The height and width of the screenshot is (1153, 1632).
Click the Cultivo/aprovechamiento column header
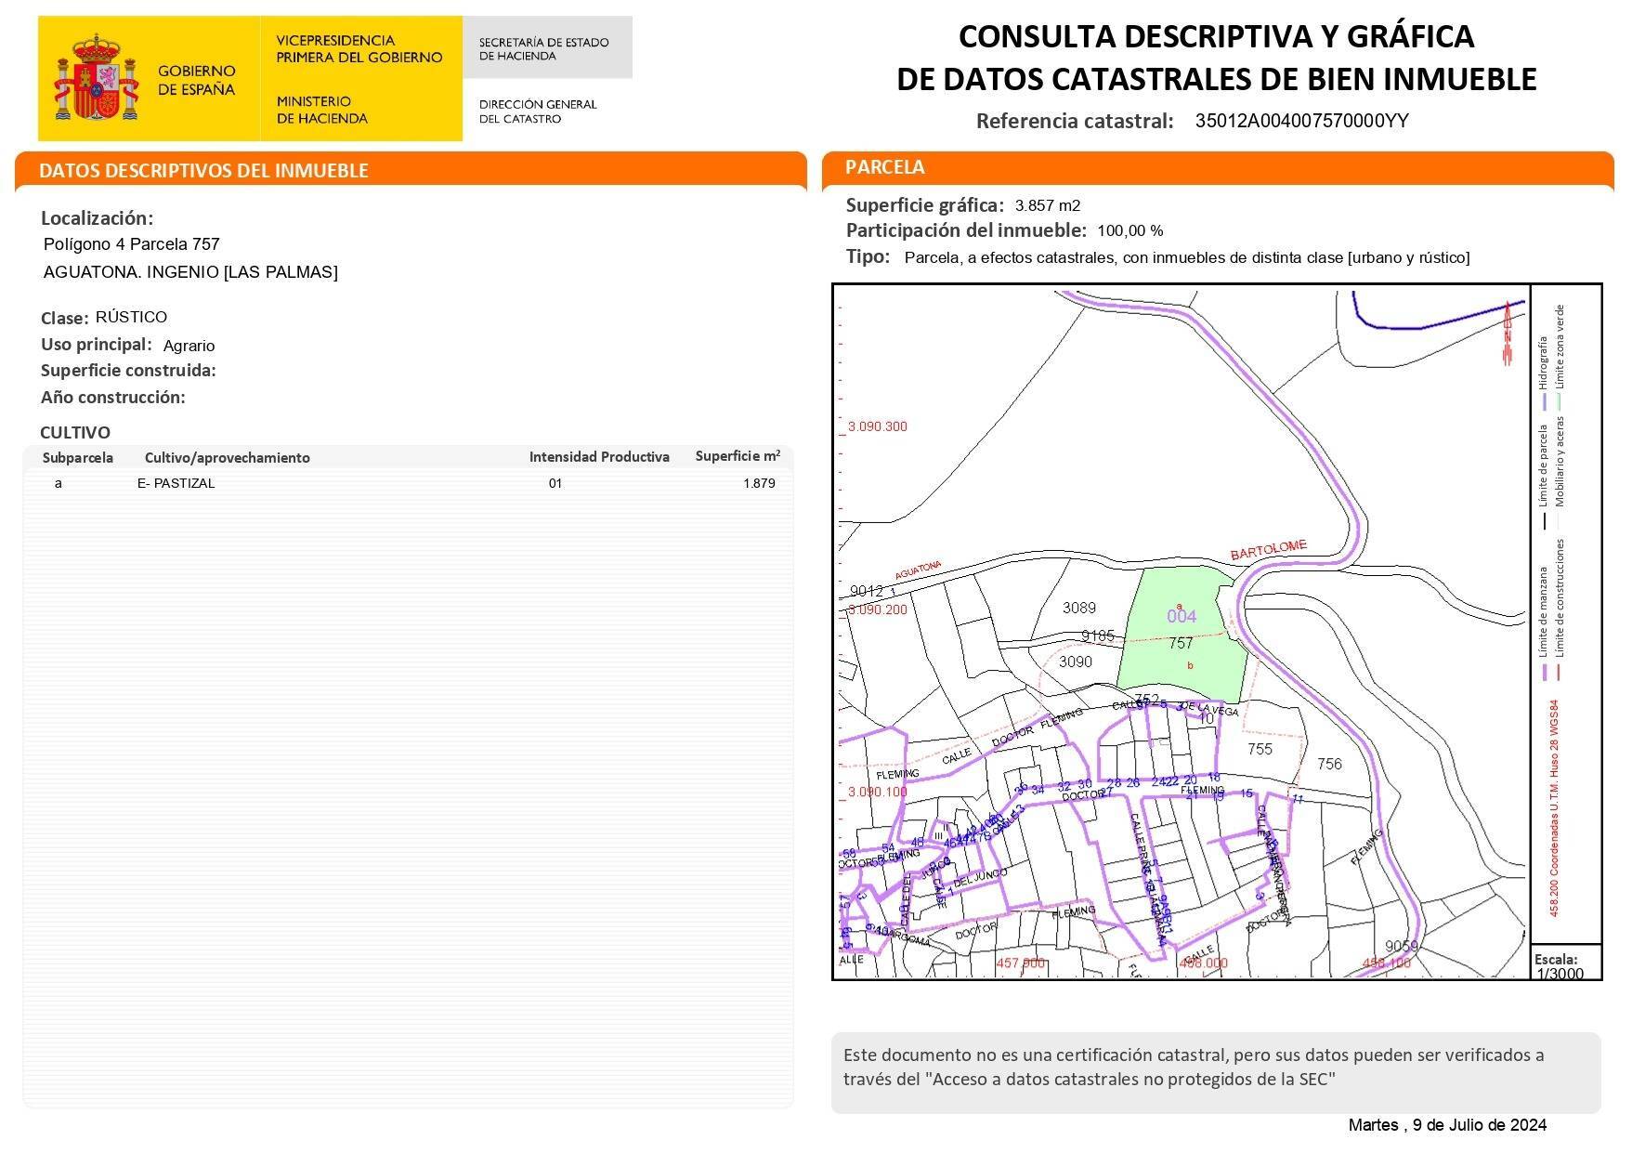227,457
